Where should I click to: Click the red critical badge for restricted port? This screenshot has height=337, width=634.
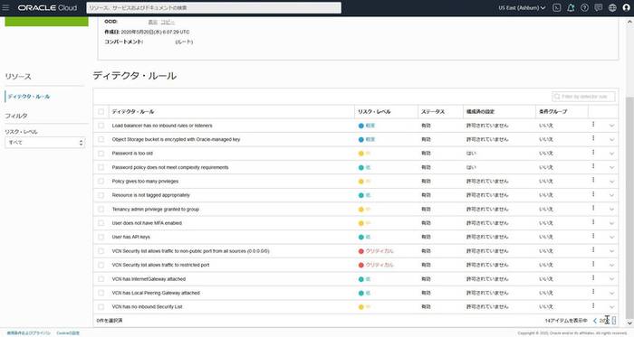tap(376, 266)
